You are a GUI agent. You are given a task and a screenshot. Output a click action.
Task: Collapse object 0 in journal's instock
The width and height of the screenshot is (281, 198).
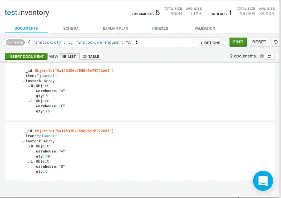(29, 86)
